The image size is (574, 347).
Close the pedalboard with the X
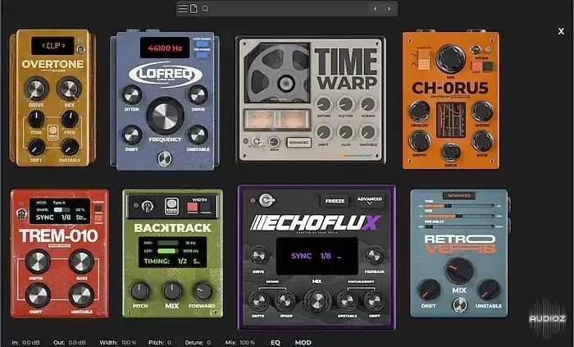click(x=561, y=31)
